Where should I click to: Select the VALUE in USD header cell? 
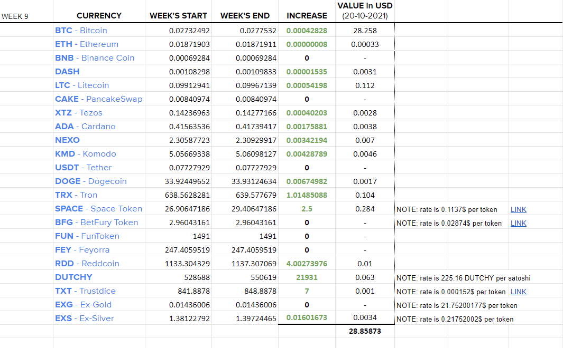pos(365,11)
